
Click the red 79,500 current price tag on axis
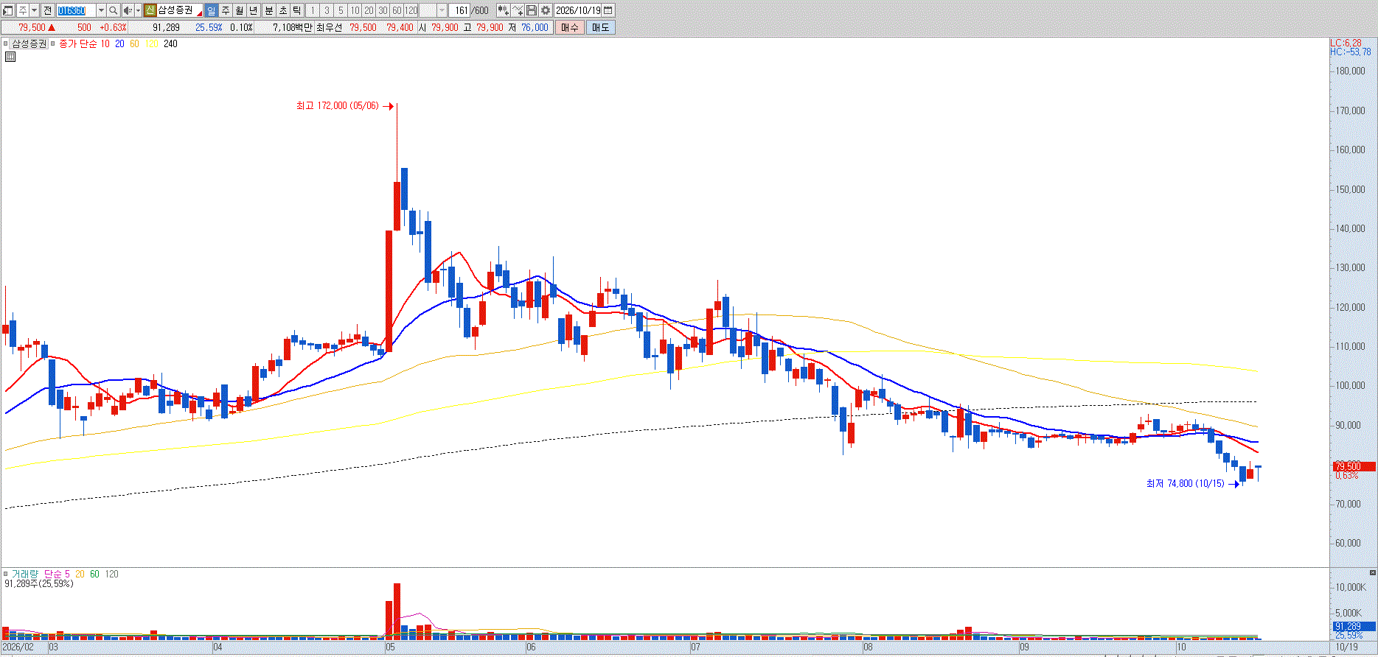pyautogui.click(x=1353, y=466)
